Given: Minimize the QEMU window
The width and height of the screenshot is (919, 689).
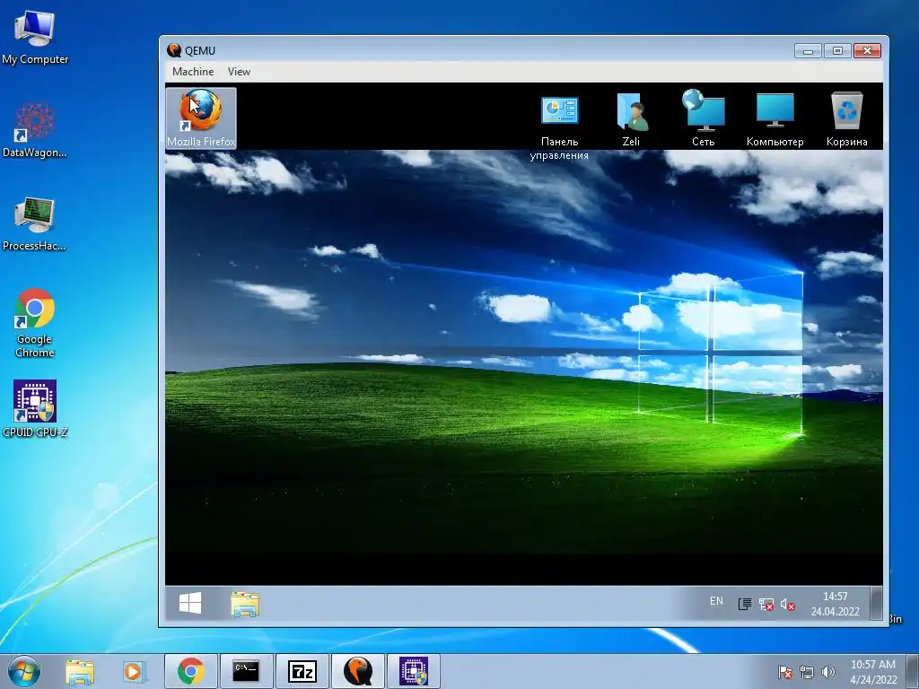Looking at the screenshot, I should [808, 51].
